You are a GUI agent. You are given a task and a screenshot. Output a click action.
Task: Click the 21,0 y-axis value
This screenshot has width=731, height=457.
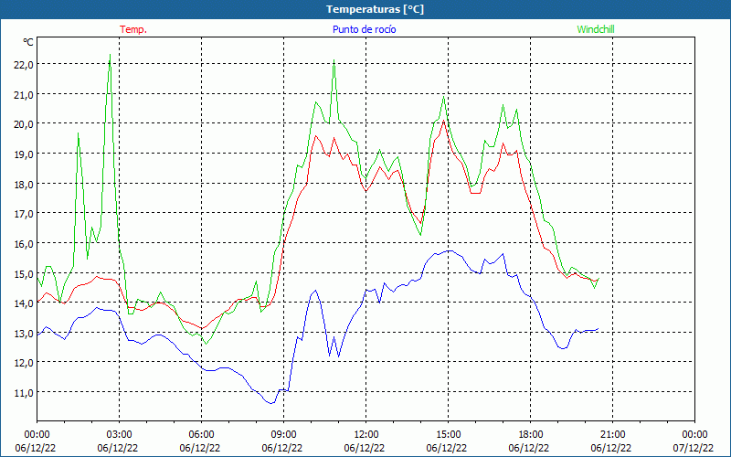click(x=24, y=95)
